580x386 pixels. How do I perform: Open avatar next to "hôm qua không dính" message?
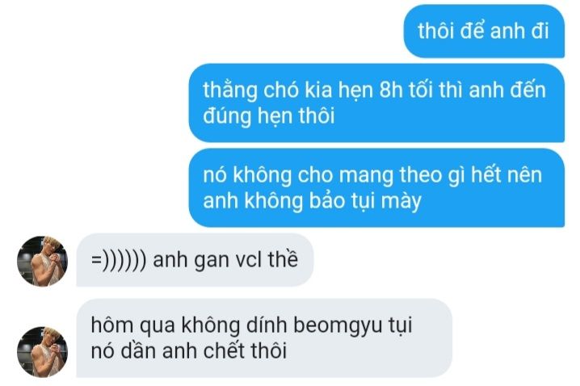[x=42, y=352]
